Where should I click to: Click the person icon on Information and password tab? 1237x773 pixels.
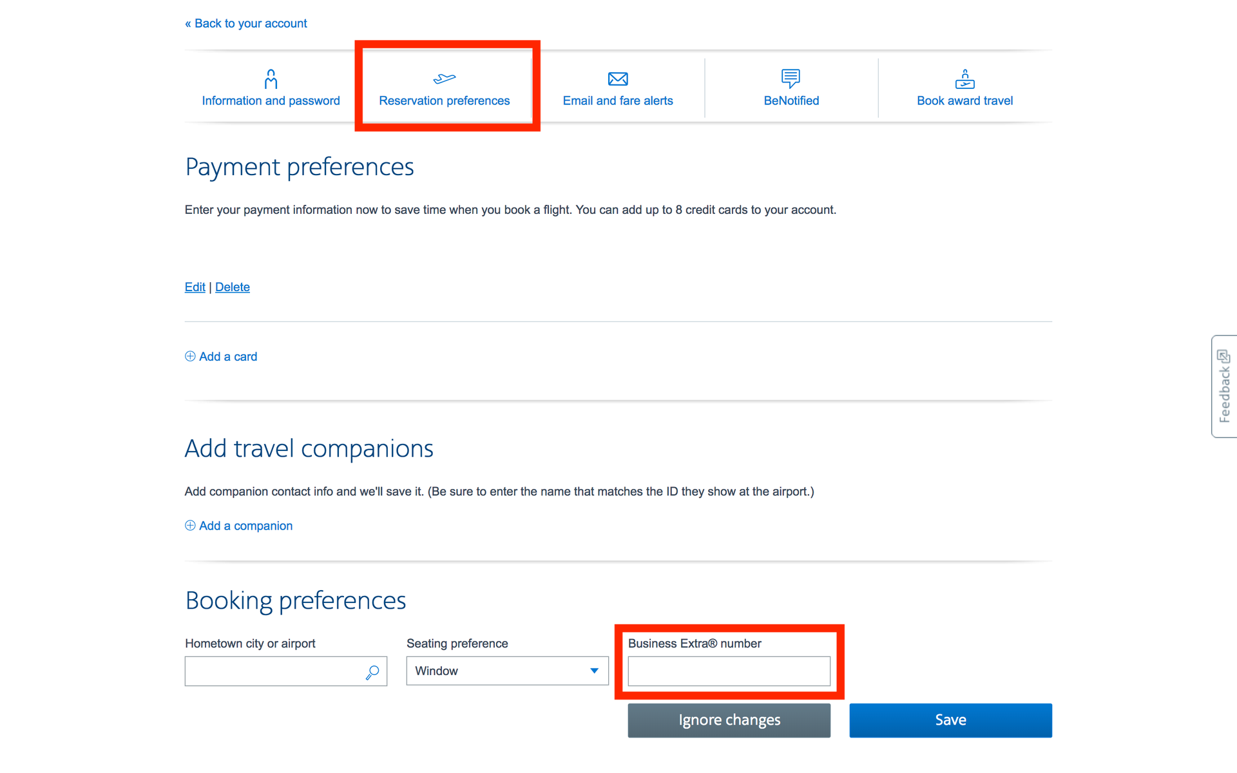[x=271, y=79]
